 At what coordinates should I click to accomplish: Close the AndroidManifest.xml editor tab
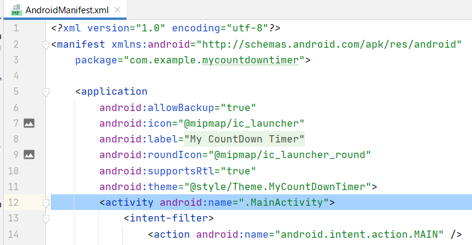point(117,10)
